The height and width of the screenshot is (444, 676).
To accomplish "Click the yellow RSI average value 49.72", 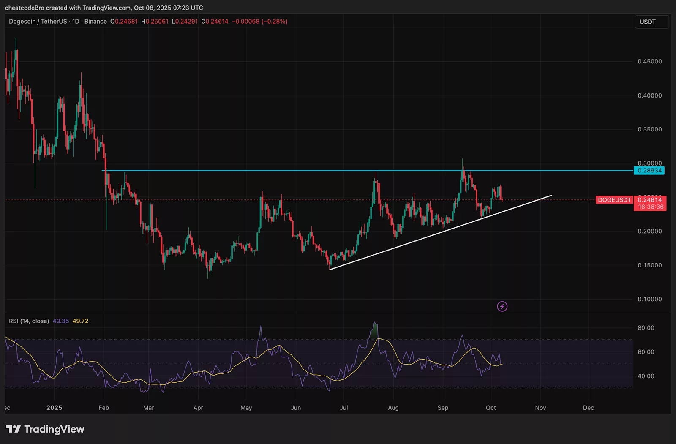I will point(80,321).
